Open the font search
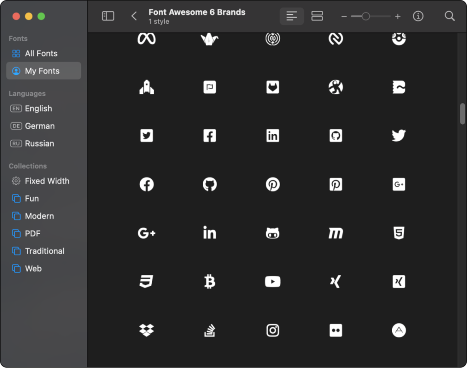The image size is (467, 368). point(449,16)
